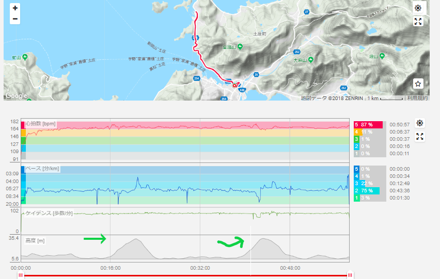This screenshot has width=440, height=279.
Task: Expand the charts to fullscreen
Action: (420, 137)
